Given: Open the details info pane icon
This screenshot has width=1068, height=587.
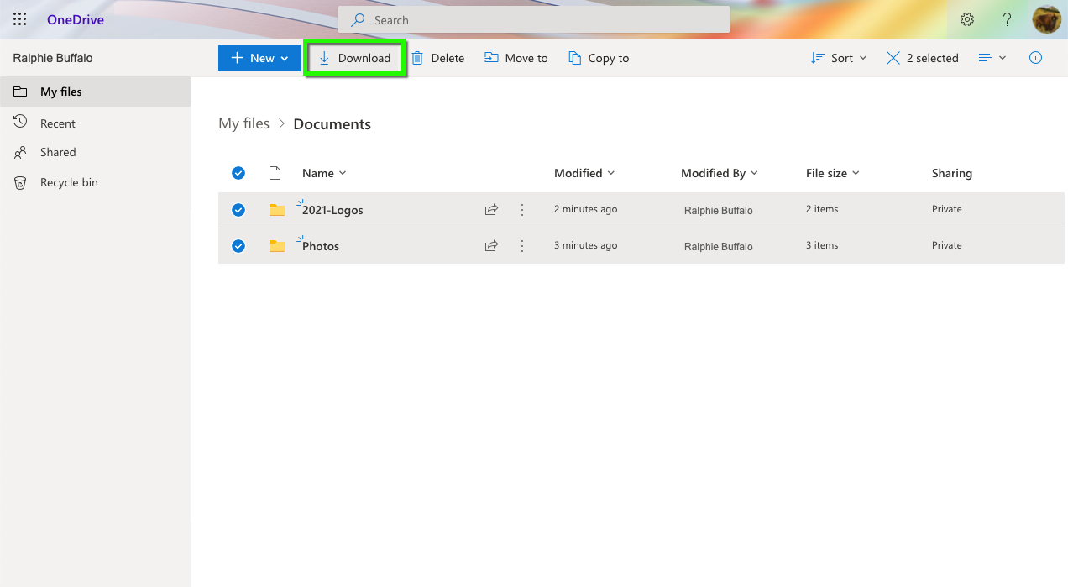Looking at the screenshot, I should pos(1035,58).
